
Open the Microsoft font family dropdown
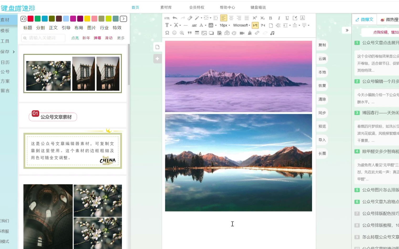[242, 25]
